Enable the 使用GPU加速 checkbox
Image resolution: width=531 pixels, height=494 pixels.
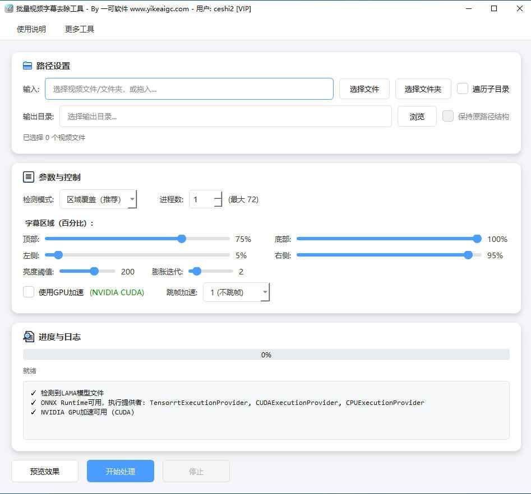pyautogui.click(x=29, y=292)
